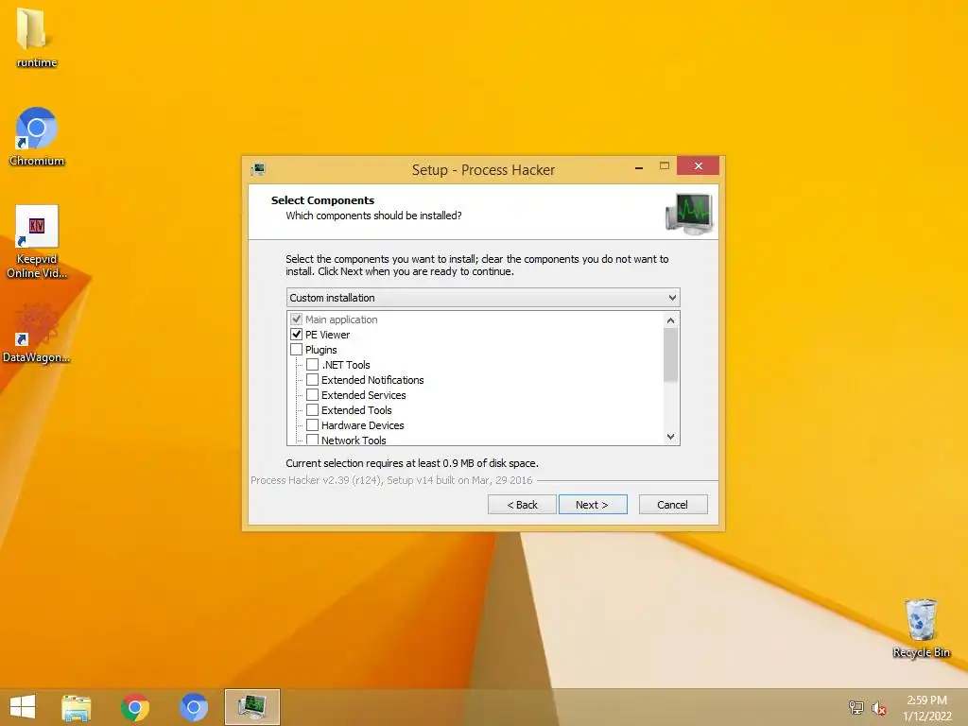Enable the Hardware Devices plugin
The image size is (968, 726).
pyautogui.click(x=312, y=424)
